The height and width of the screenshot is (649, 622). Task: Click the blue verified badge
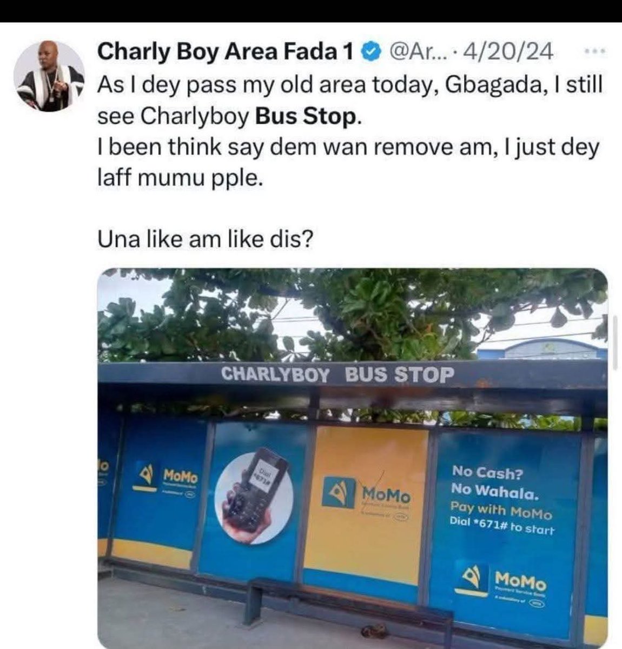[x=369, y=52]
